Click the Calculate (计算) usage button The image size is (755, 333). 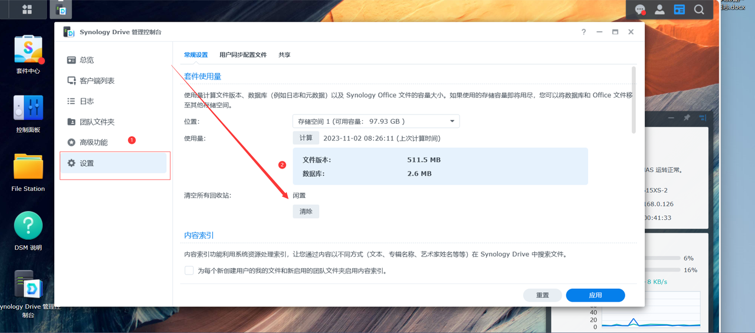[306, 138]
